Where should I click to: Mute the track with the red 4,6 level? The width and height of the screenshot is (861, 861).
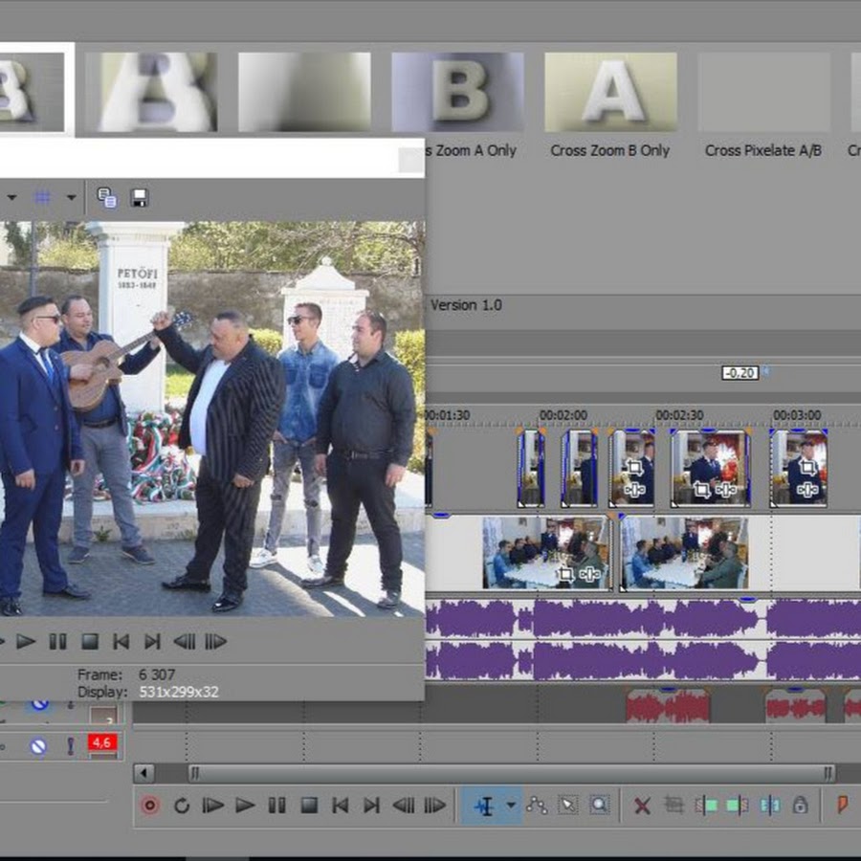pos(38,746)
